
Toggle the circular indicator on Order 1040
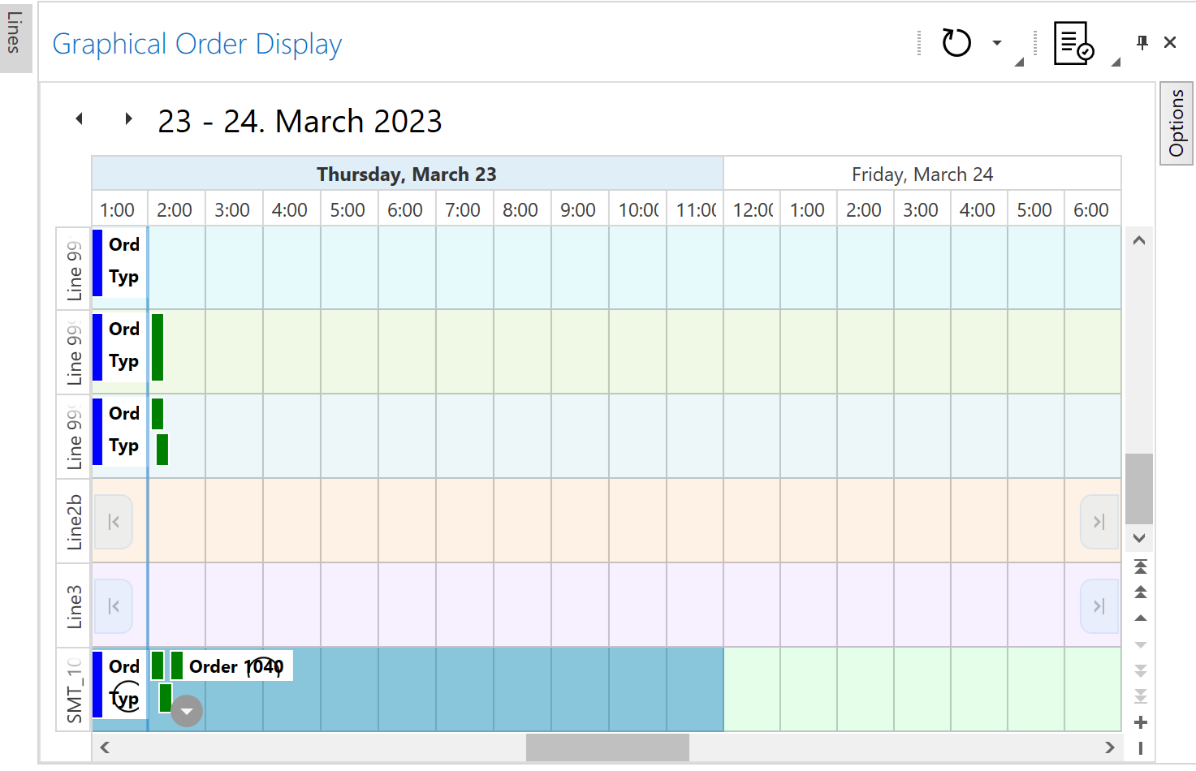click(x=265, y=667)
